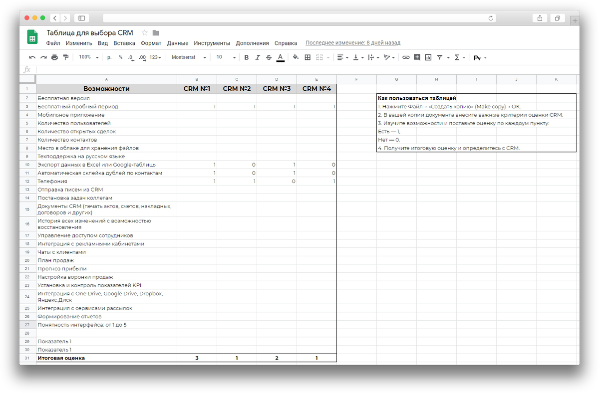Click the document title Таблица для выбора CRM
This screenshot has height=393, width=599.
pyautogui.click(x=90, y=32)
